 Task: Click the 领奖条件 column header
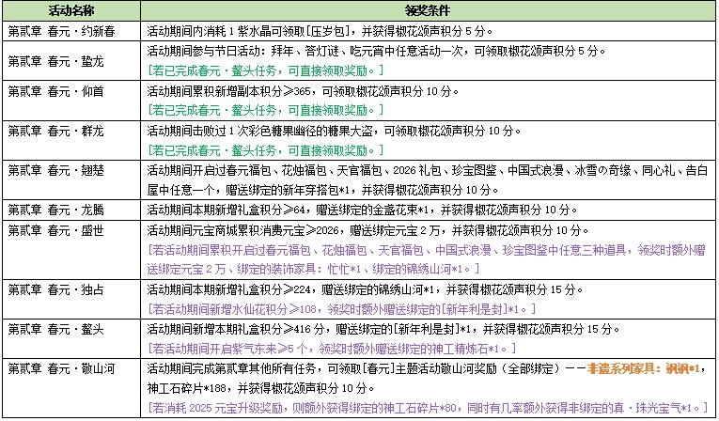tap(429, 11)
